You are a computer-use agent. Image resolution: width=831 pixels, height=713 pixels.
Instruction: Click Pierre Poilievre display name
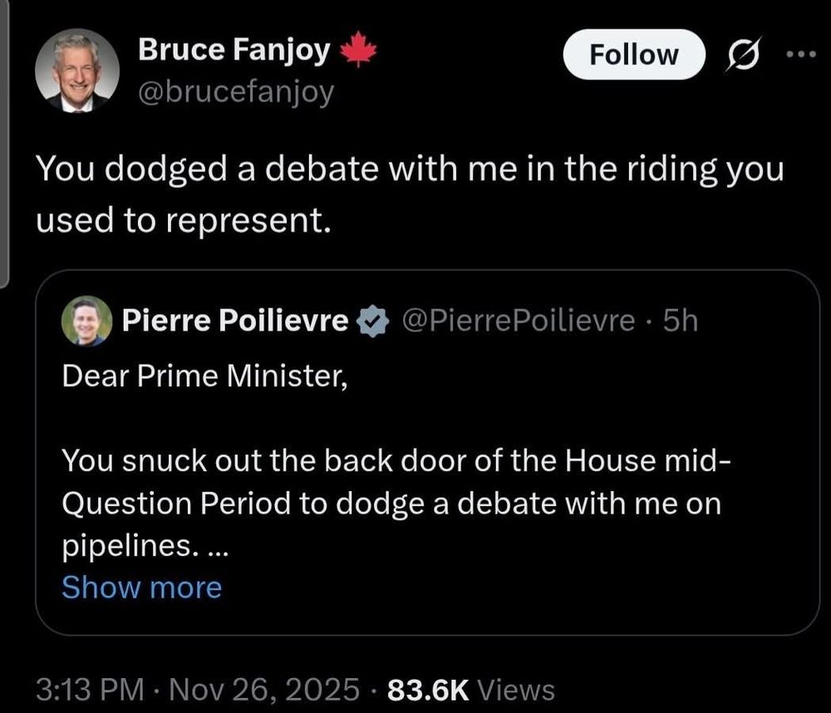(235, 320)
